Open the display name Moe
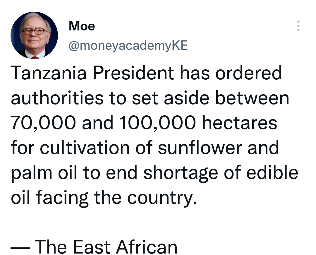This screenshot has width=316, height=255. pos(82,26)
